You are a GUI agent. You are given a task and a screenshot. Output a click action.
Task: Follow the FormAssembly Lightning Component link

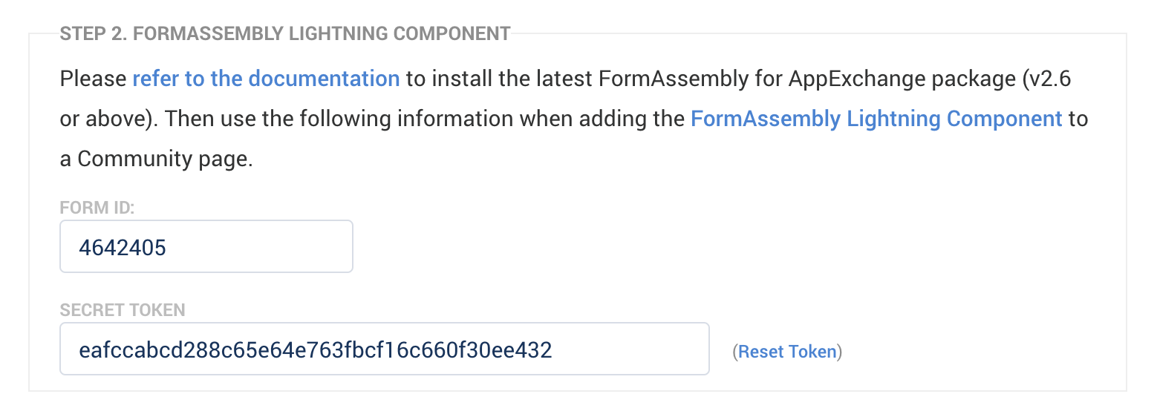point(876,119)
